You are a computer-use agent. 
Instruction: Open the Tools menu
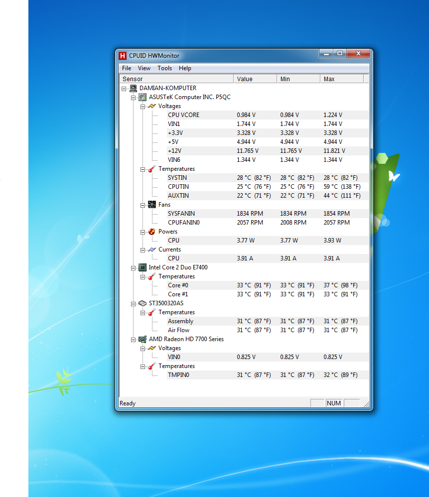coord(164,68)
